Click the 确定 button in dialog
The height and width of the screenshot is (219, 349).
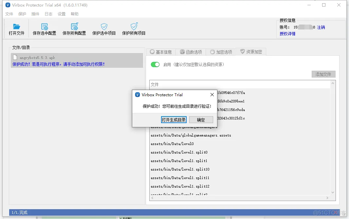click(201, 120)
